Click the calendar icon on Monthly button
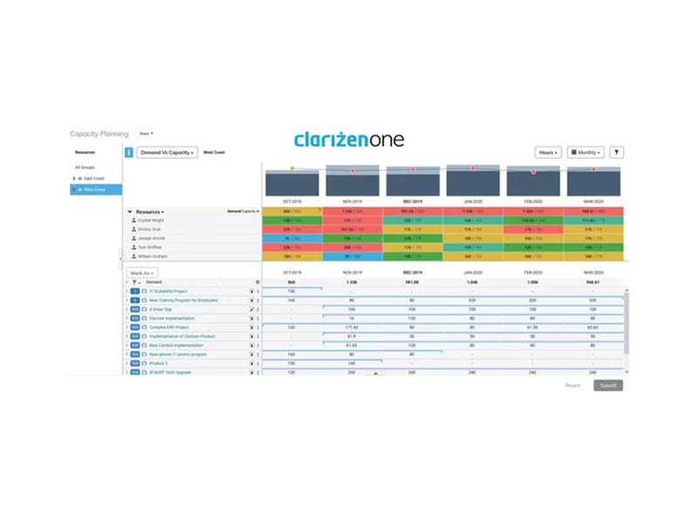Screen dimensions: 698x524 [x=574, y=151]
